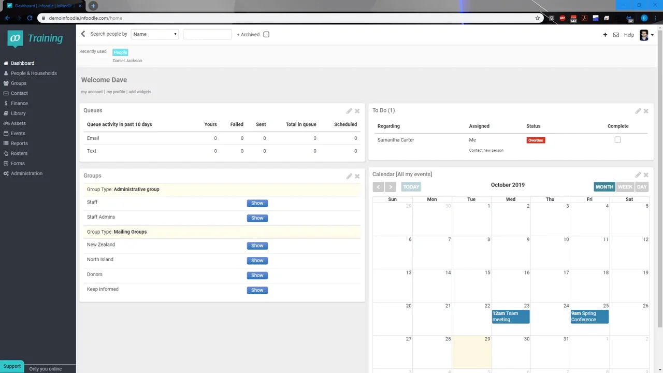Show the New Zealand mailing group

tap(257, 246)
